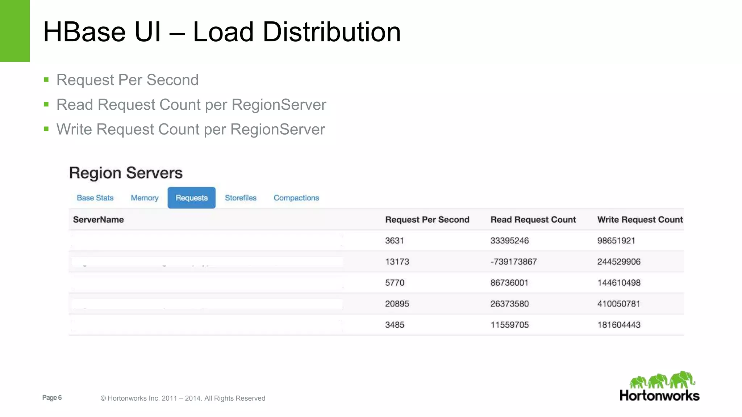742x417 pixels.
Task: Click the 'Request Per Second' bullet text
Action: pos(127,80)
